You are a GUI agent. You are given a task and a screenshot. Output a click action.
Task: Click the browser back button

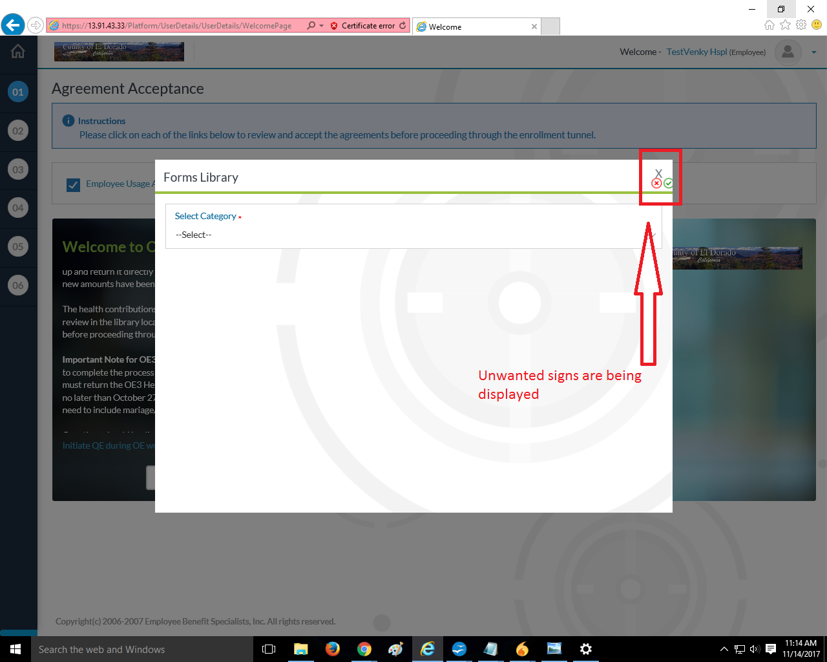tap(12, 25)
